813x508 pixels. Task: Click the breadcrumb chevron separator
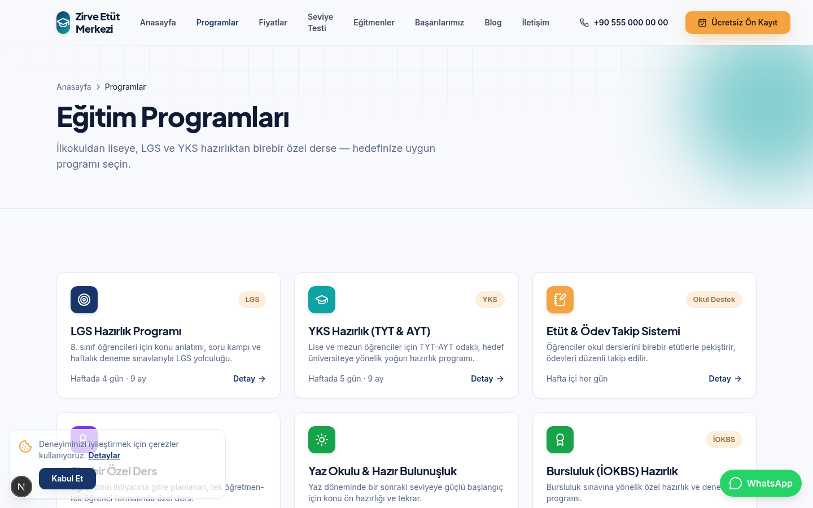click(x=98, y=87)
